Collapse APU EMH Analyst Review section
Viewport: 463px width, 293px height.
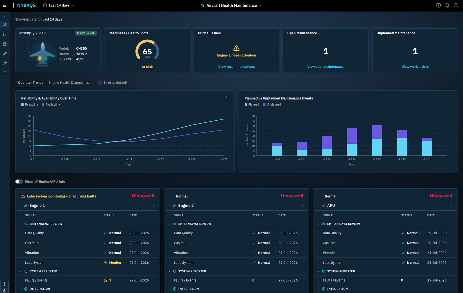[x=319, y=224]
